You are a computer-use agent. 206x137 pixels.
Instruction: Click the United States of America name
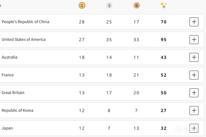click(x=24, y=39)
